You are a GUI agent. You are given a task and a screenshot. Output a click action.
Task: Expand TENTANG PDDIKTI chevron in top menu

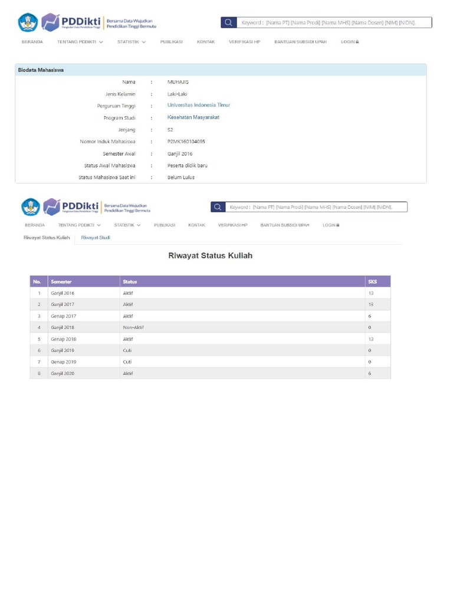point(101,42)
